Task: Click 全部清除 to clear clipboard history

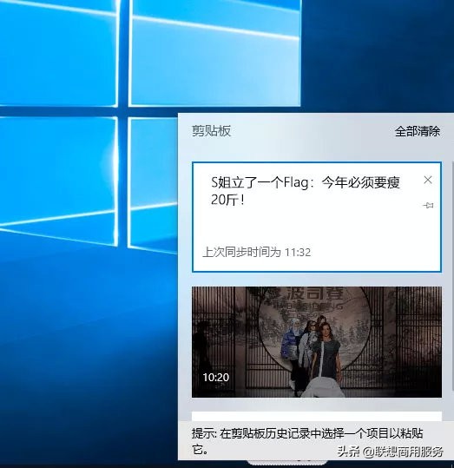Action: (x=418, y=131)
